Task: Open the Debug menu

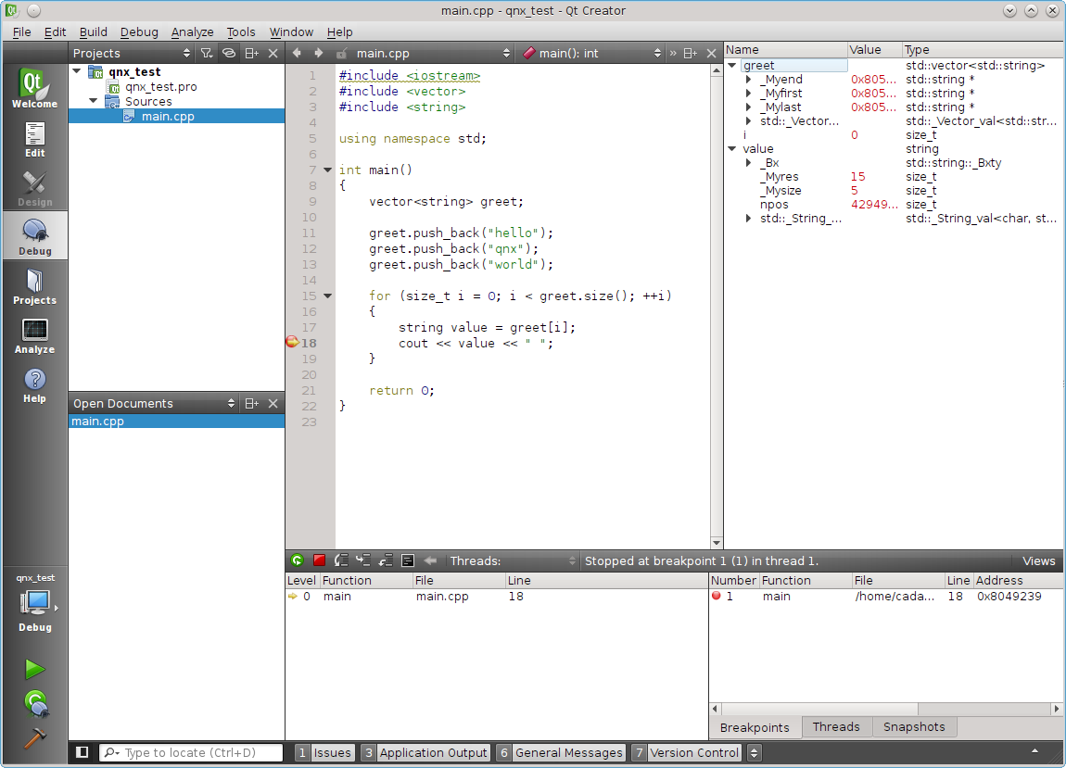Action: tap(139, 31)
